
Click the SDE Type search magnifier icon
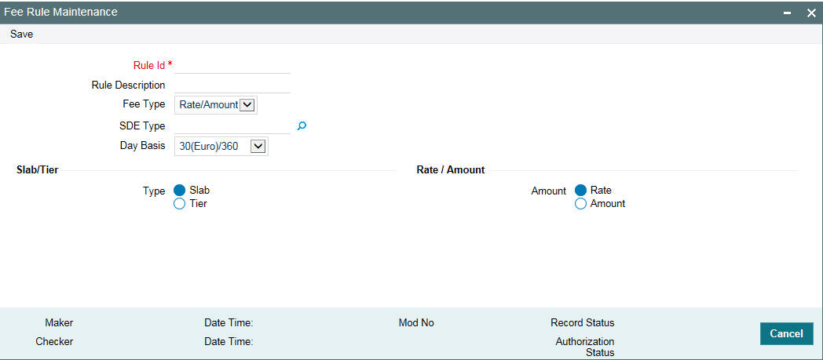302,125
